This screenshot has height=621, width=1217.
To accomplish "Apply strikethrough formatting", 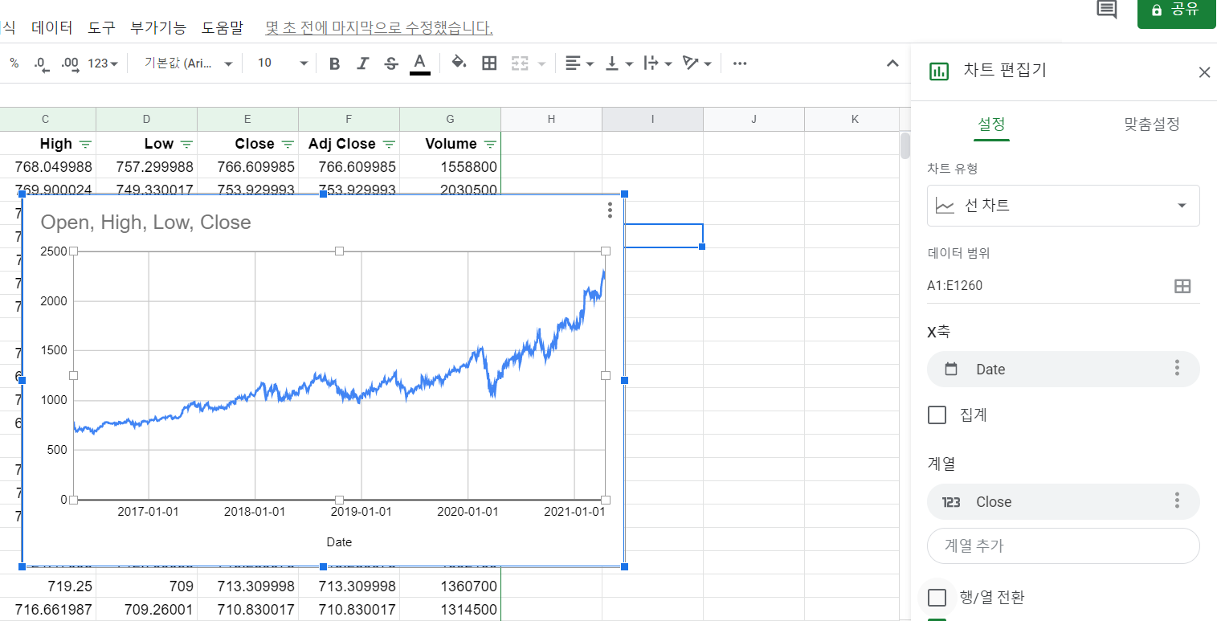I will pos(391,63).
